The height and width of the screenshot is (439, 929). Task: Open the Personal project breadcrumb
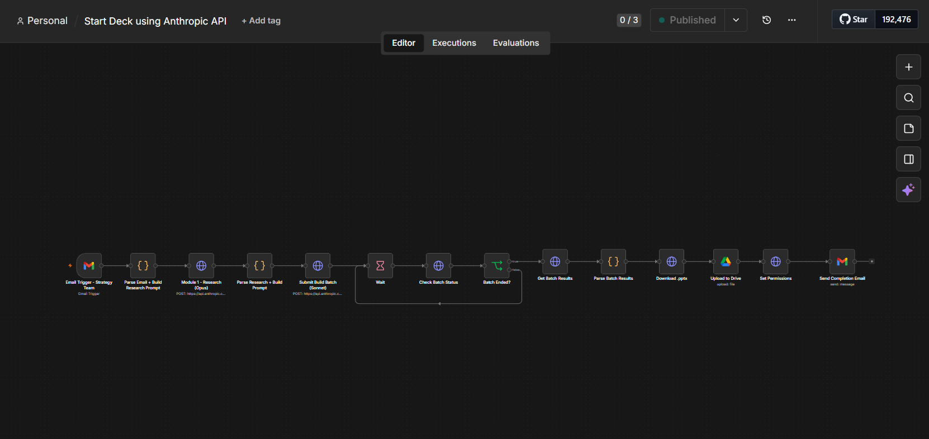click(42, 21)
